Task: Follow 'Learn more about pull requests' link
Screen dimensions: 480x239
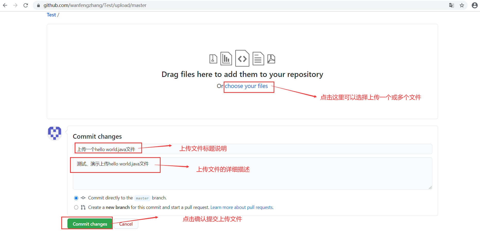Action: point(241,207)
